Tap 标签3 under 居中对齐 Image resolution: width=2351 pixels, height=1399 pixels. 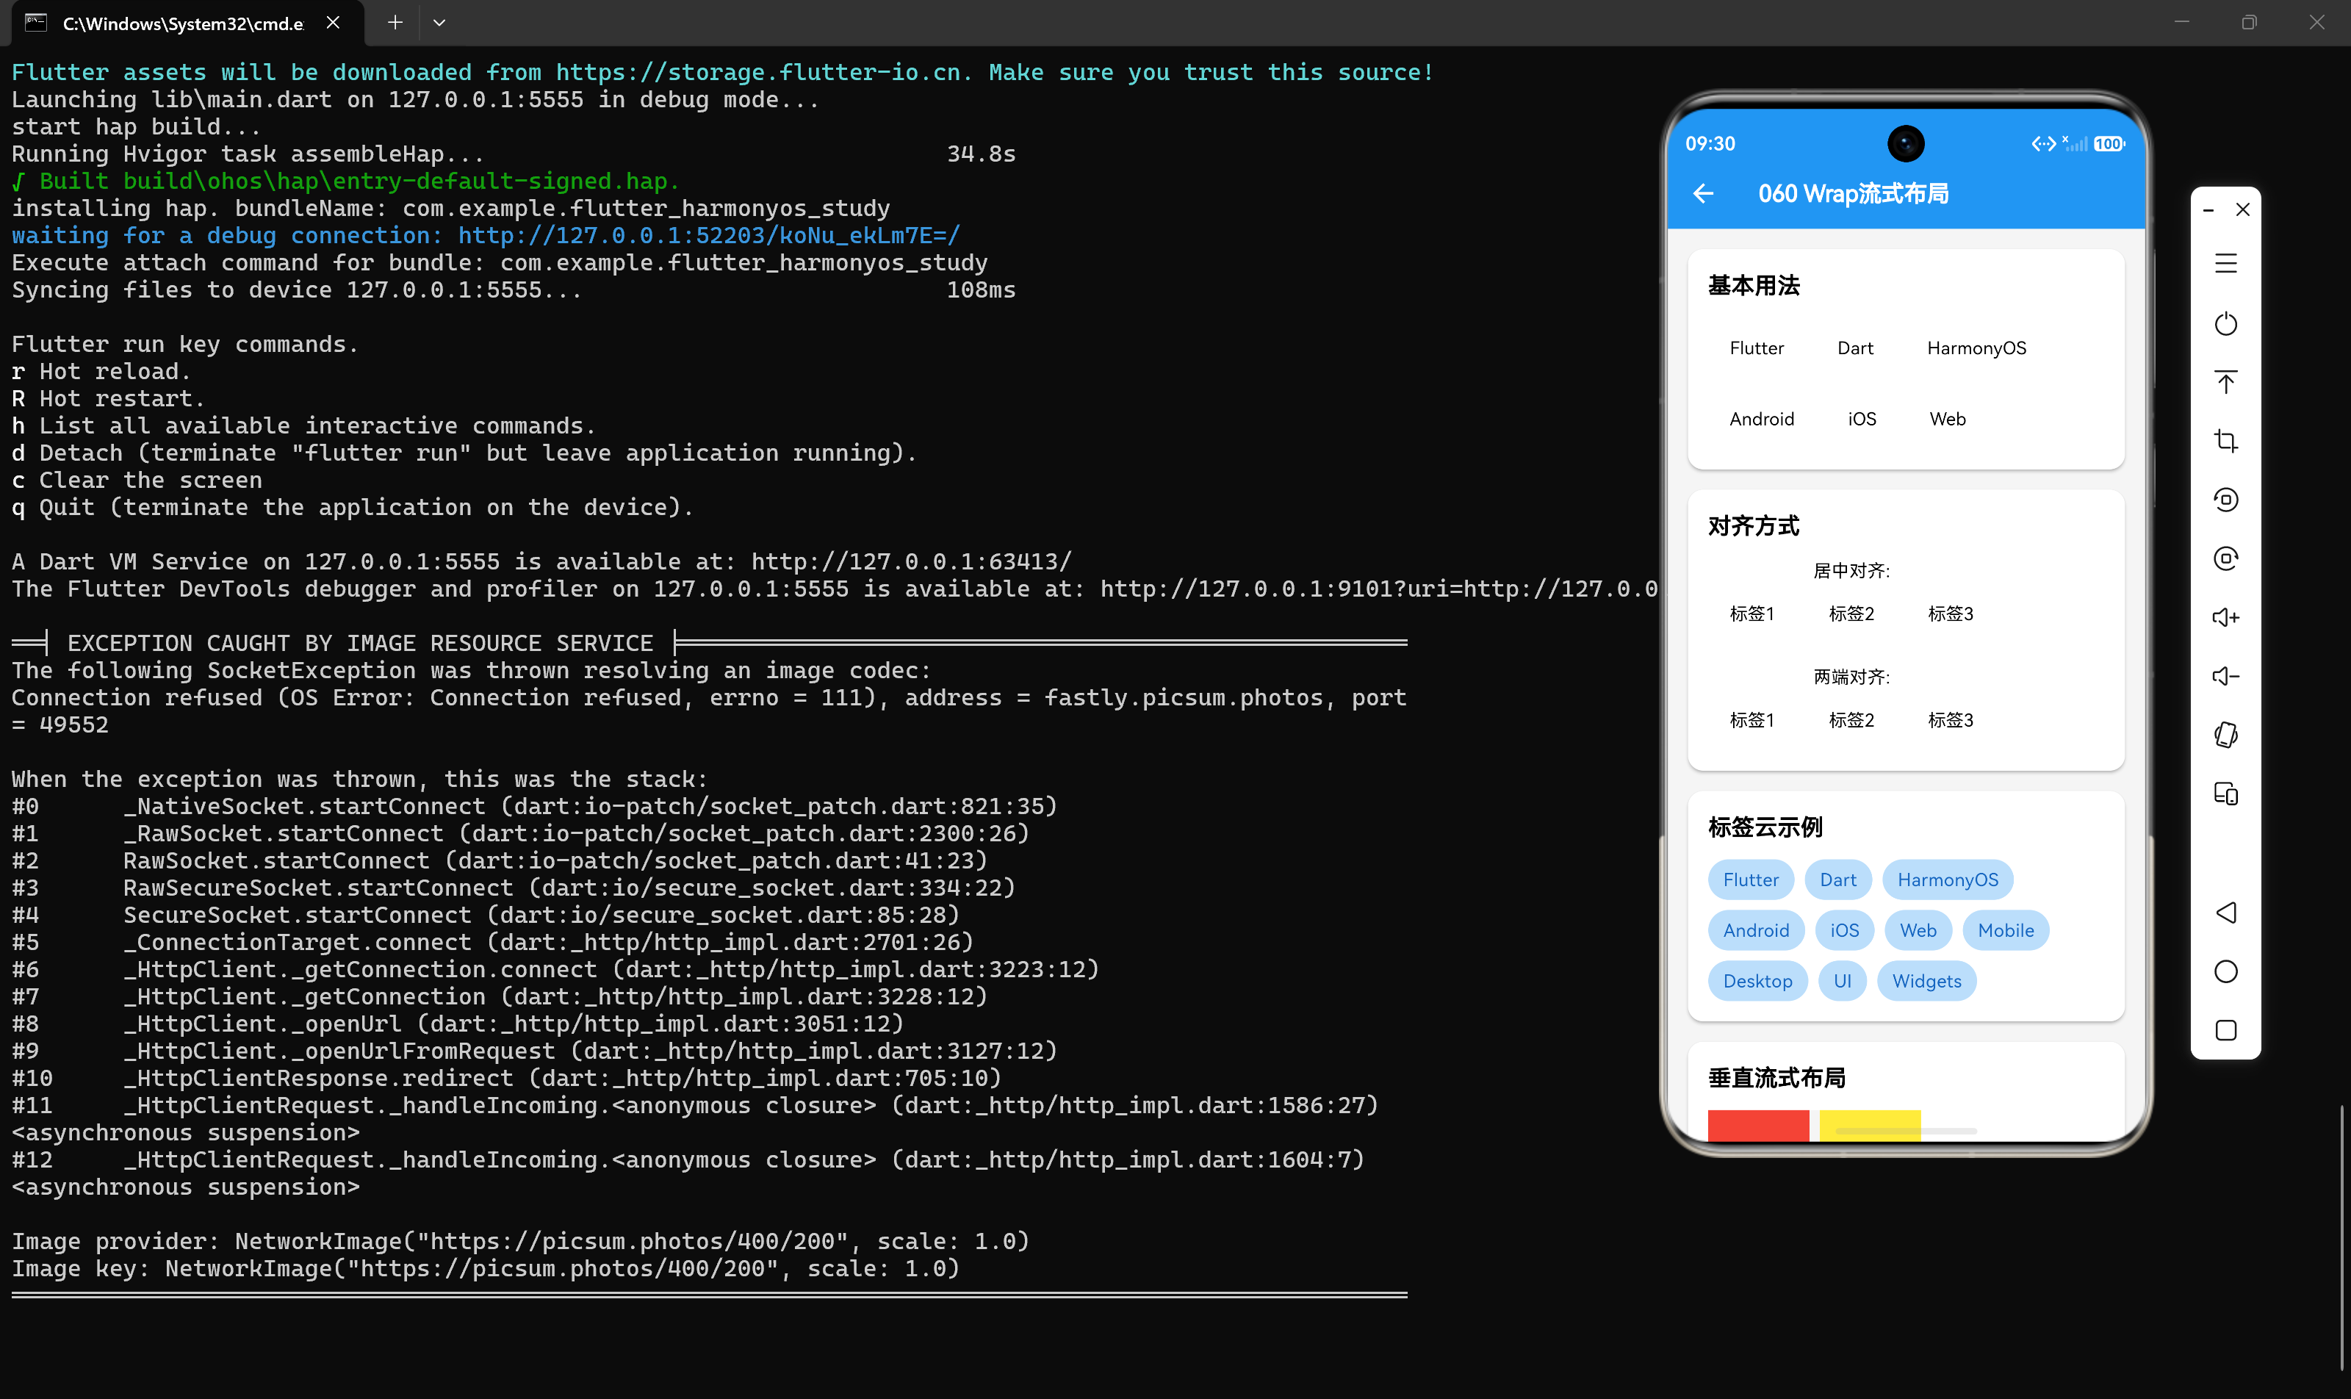click(1949, 614)
